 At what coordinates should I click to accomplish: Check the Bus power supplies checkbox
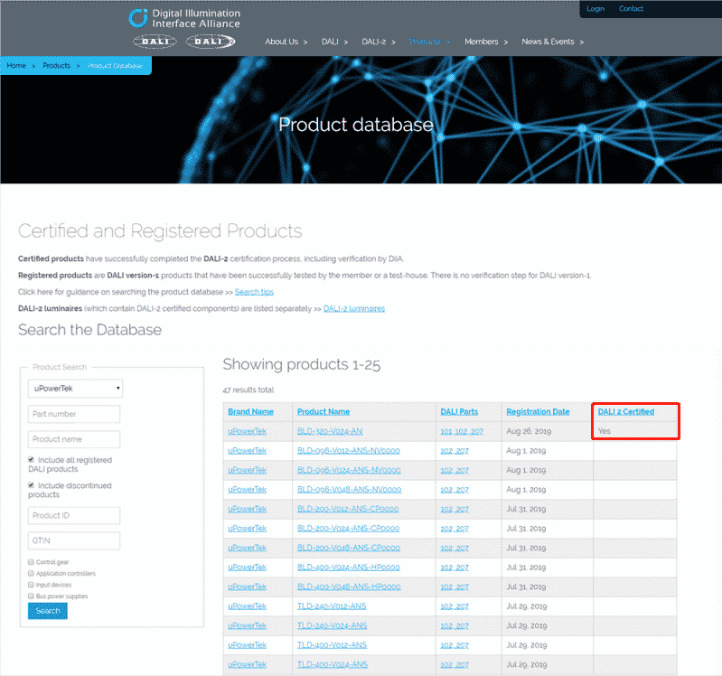[31, 596]
